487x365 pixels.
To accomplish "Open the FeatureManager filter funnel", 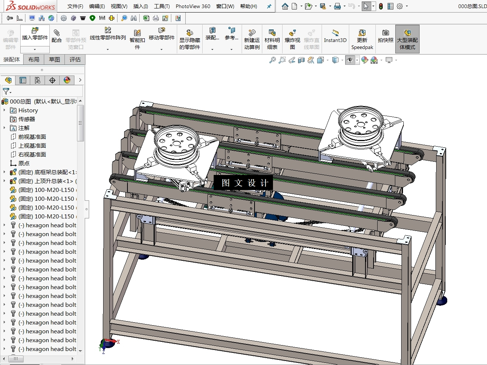I will pyautogui.click(x=6, y=91).
